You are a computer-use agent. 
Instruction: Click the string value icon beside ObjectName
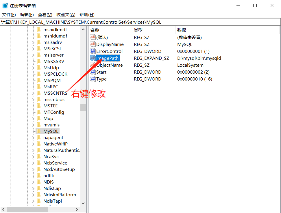point(92,65)
